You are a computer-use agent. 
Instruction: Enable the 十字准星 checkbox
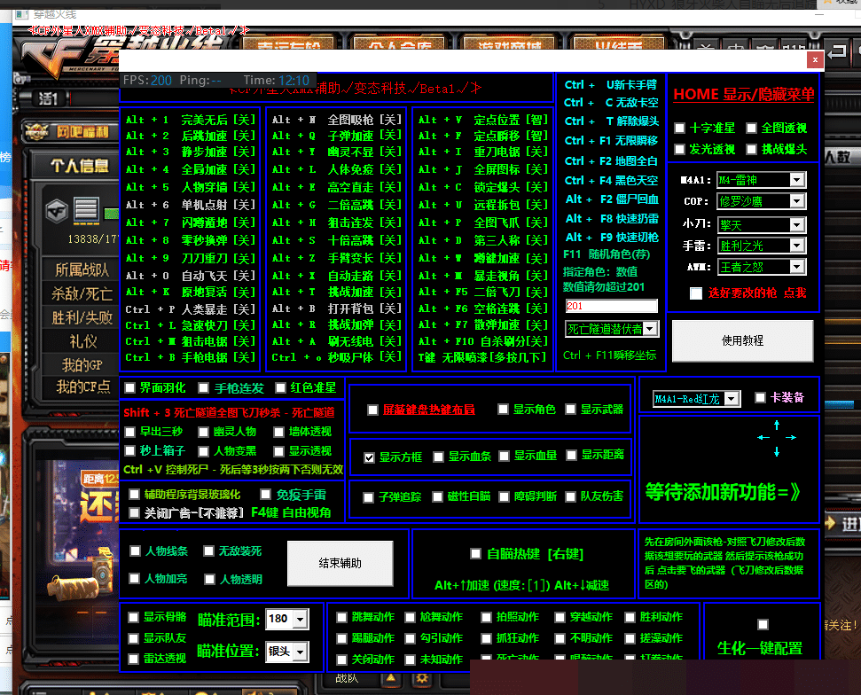coord(680,128)
